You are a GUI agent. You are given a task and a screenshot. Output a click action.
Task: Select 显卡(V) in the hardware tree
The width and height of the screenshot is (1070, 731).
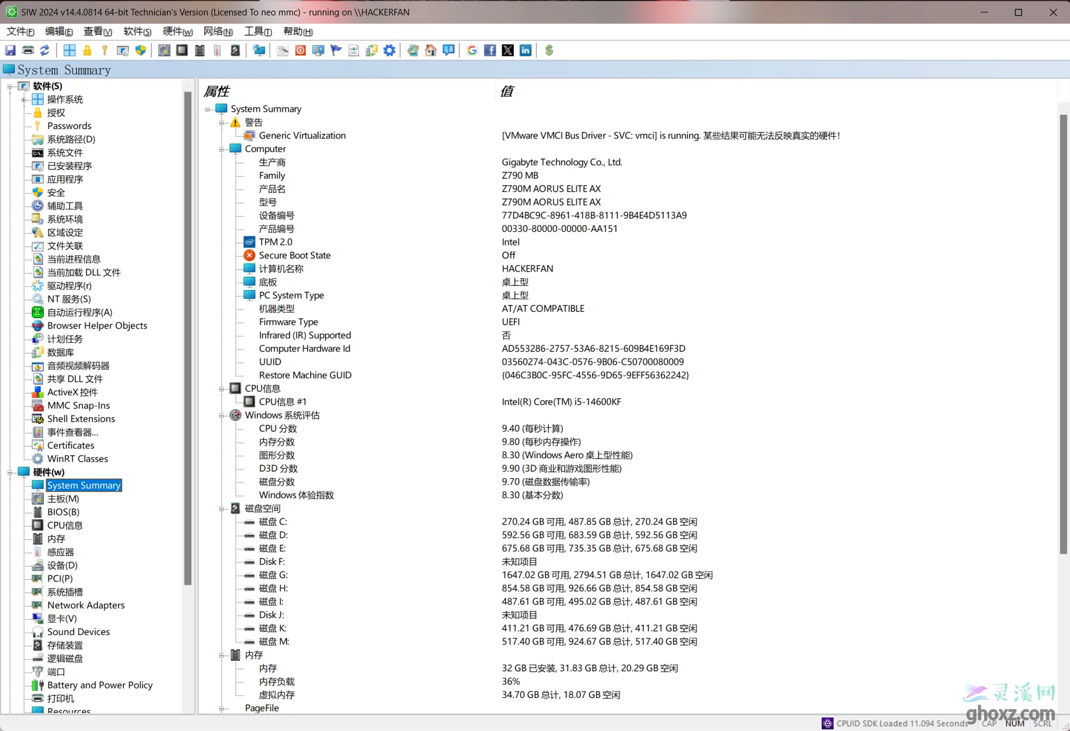click(62, 619)
